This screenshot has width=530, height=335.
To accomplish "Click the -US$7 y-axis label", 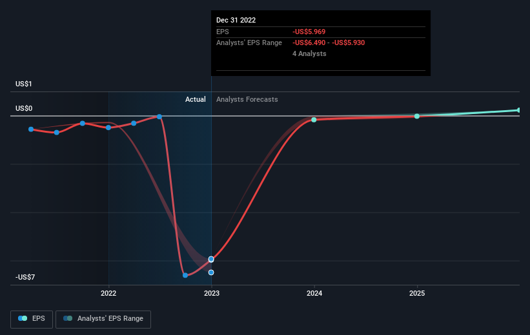I will (x=25, y=277).
